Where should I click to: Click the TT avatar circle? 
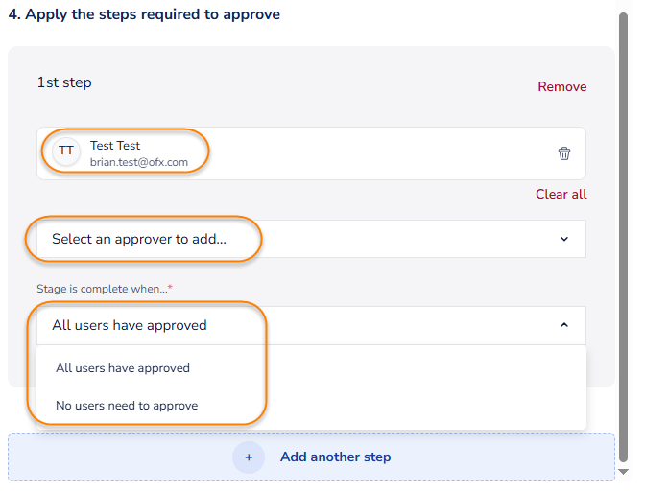(66, 152)
